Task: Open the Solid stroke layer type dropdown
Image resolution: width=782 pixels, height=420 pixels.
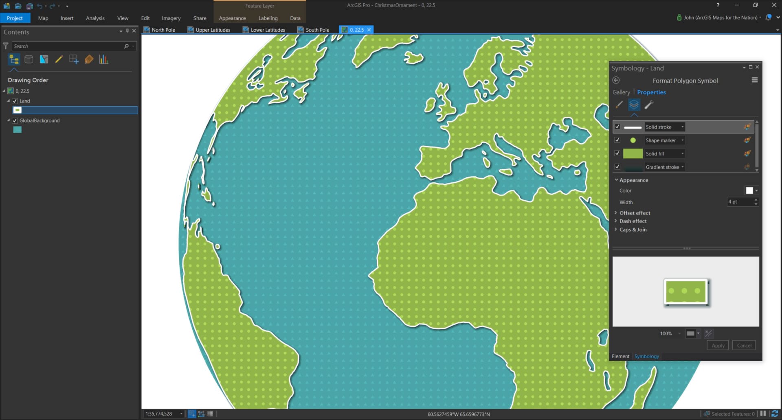Action: pyautogui.click(x=664, y=127)
